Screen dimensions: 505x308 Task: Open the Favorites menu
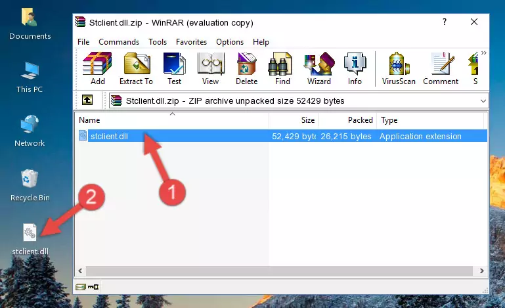[191, 42]
